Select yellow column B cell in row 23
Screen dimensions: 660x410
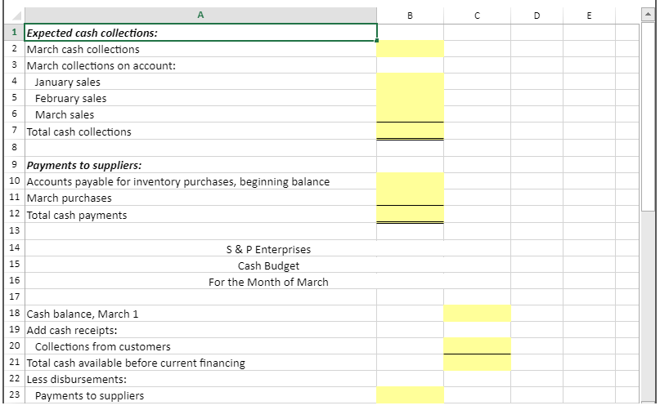coord(410,395)
